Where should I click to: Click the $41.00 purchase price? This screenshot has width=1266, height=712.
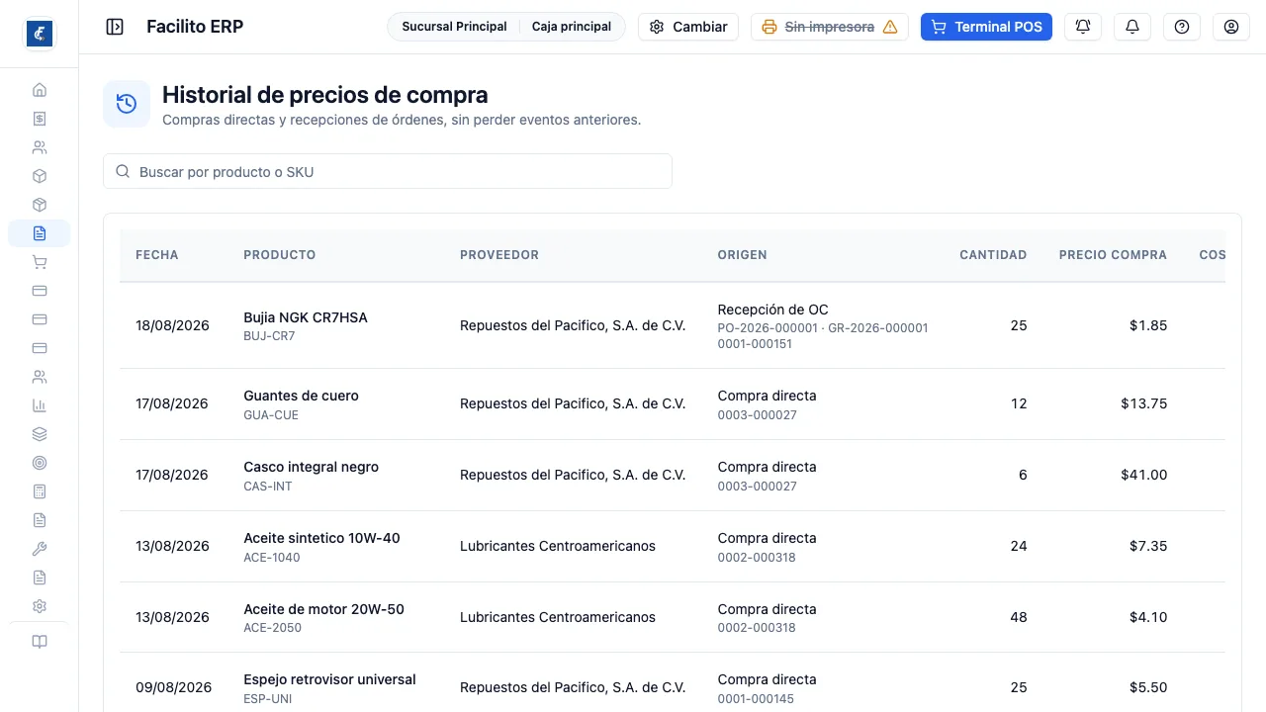pos(1144,475)
